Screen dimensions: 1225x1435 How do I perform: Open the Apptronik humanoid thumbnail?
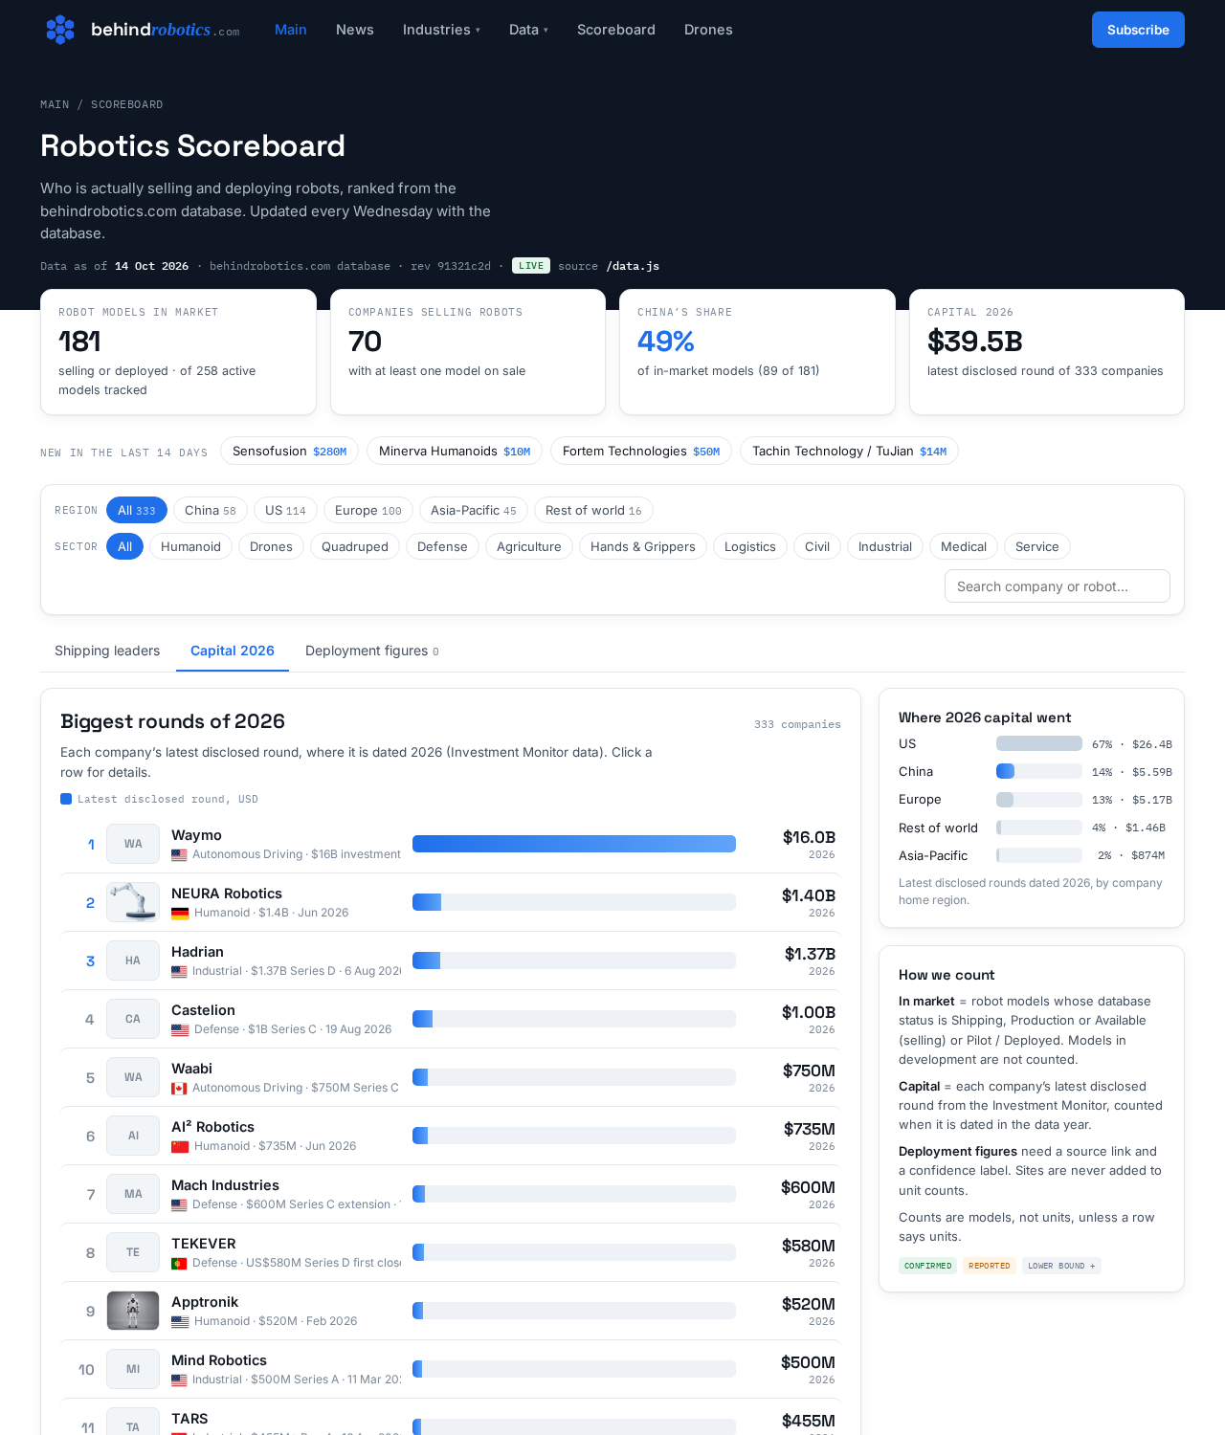133,1311
